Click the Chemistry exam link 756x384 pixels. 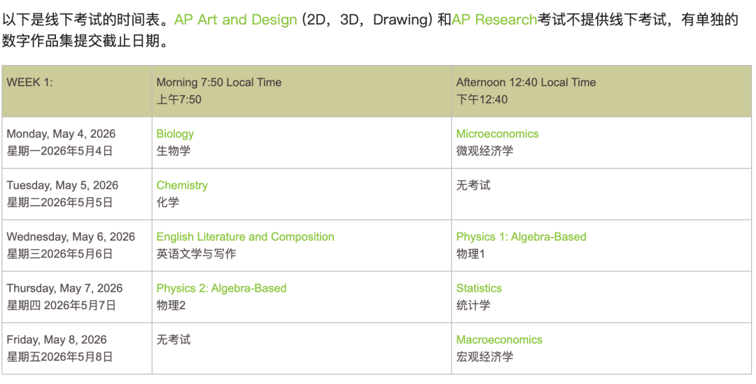click(182, 185)
